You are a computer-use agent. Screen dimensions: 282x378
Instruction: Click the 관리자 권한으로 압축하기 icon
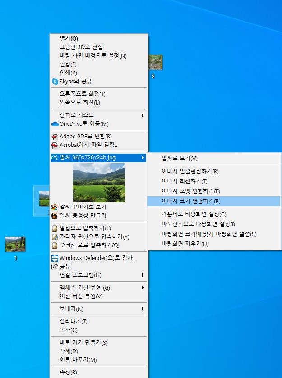[55, 237]
